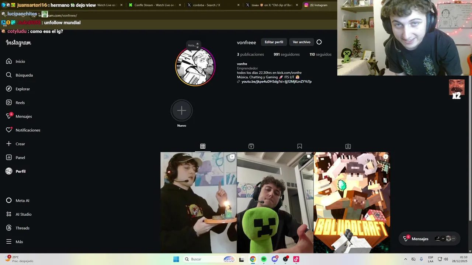Select the saved bookmark tab
The height and width of the screenshot is (265, 472).
pyautogui.click(x=299, y=146)
